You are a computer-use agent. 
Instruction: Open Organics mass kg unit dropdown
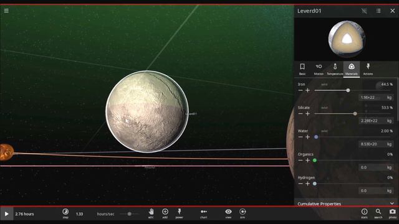(389, 167)
